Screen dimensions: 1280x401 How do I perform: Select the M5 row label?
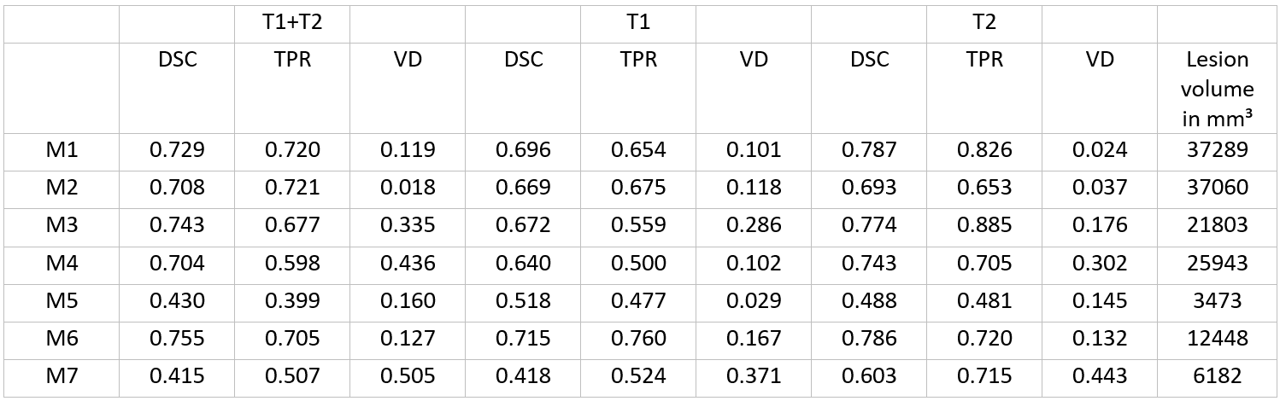coord(62,300)
